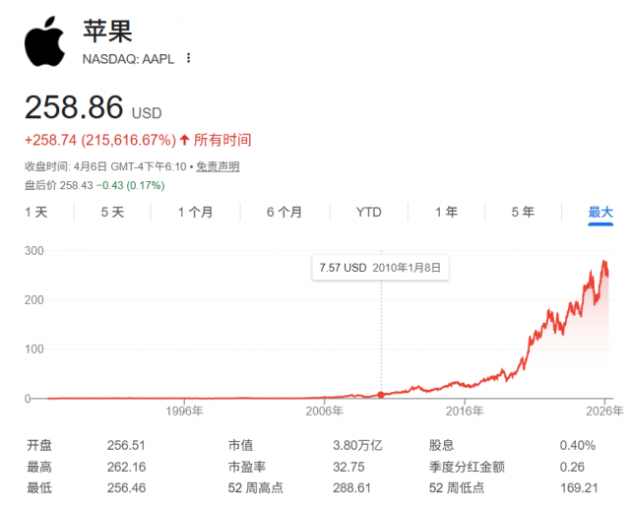Switch to the YTD tab

368,212
